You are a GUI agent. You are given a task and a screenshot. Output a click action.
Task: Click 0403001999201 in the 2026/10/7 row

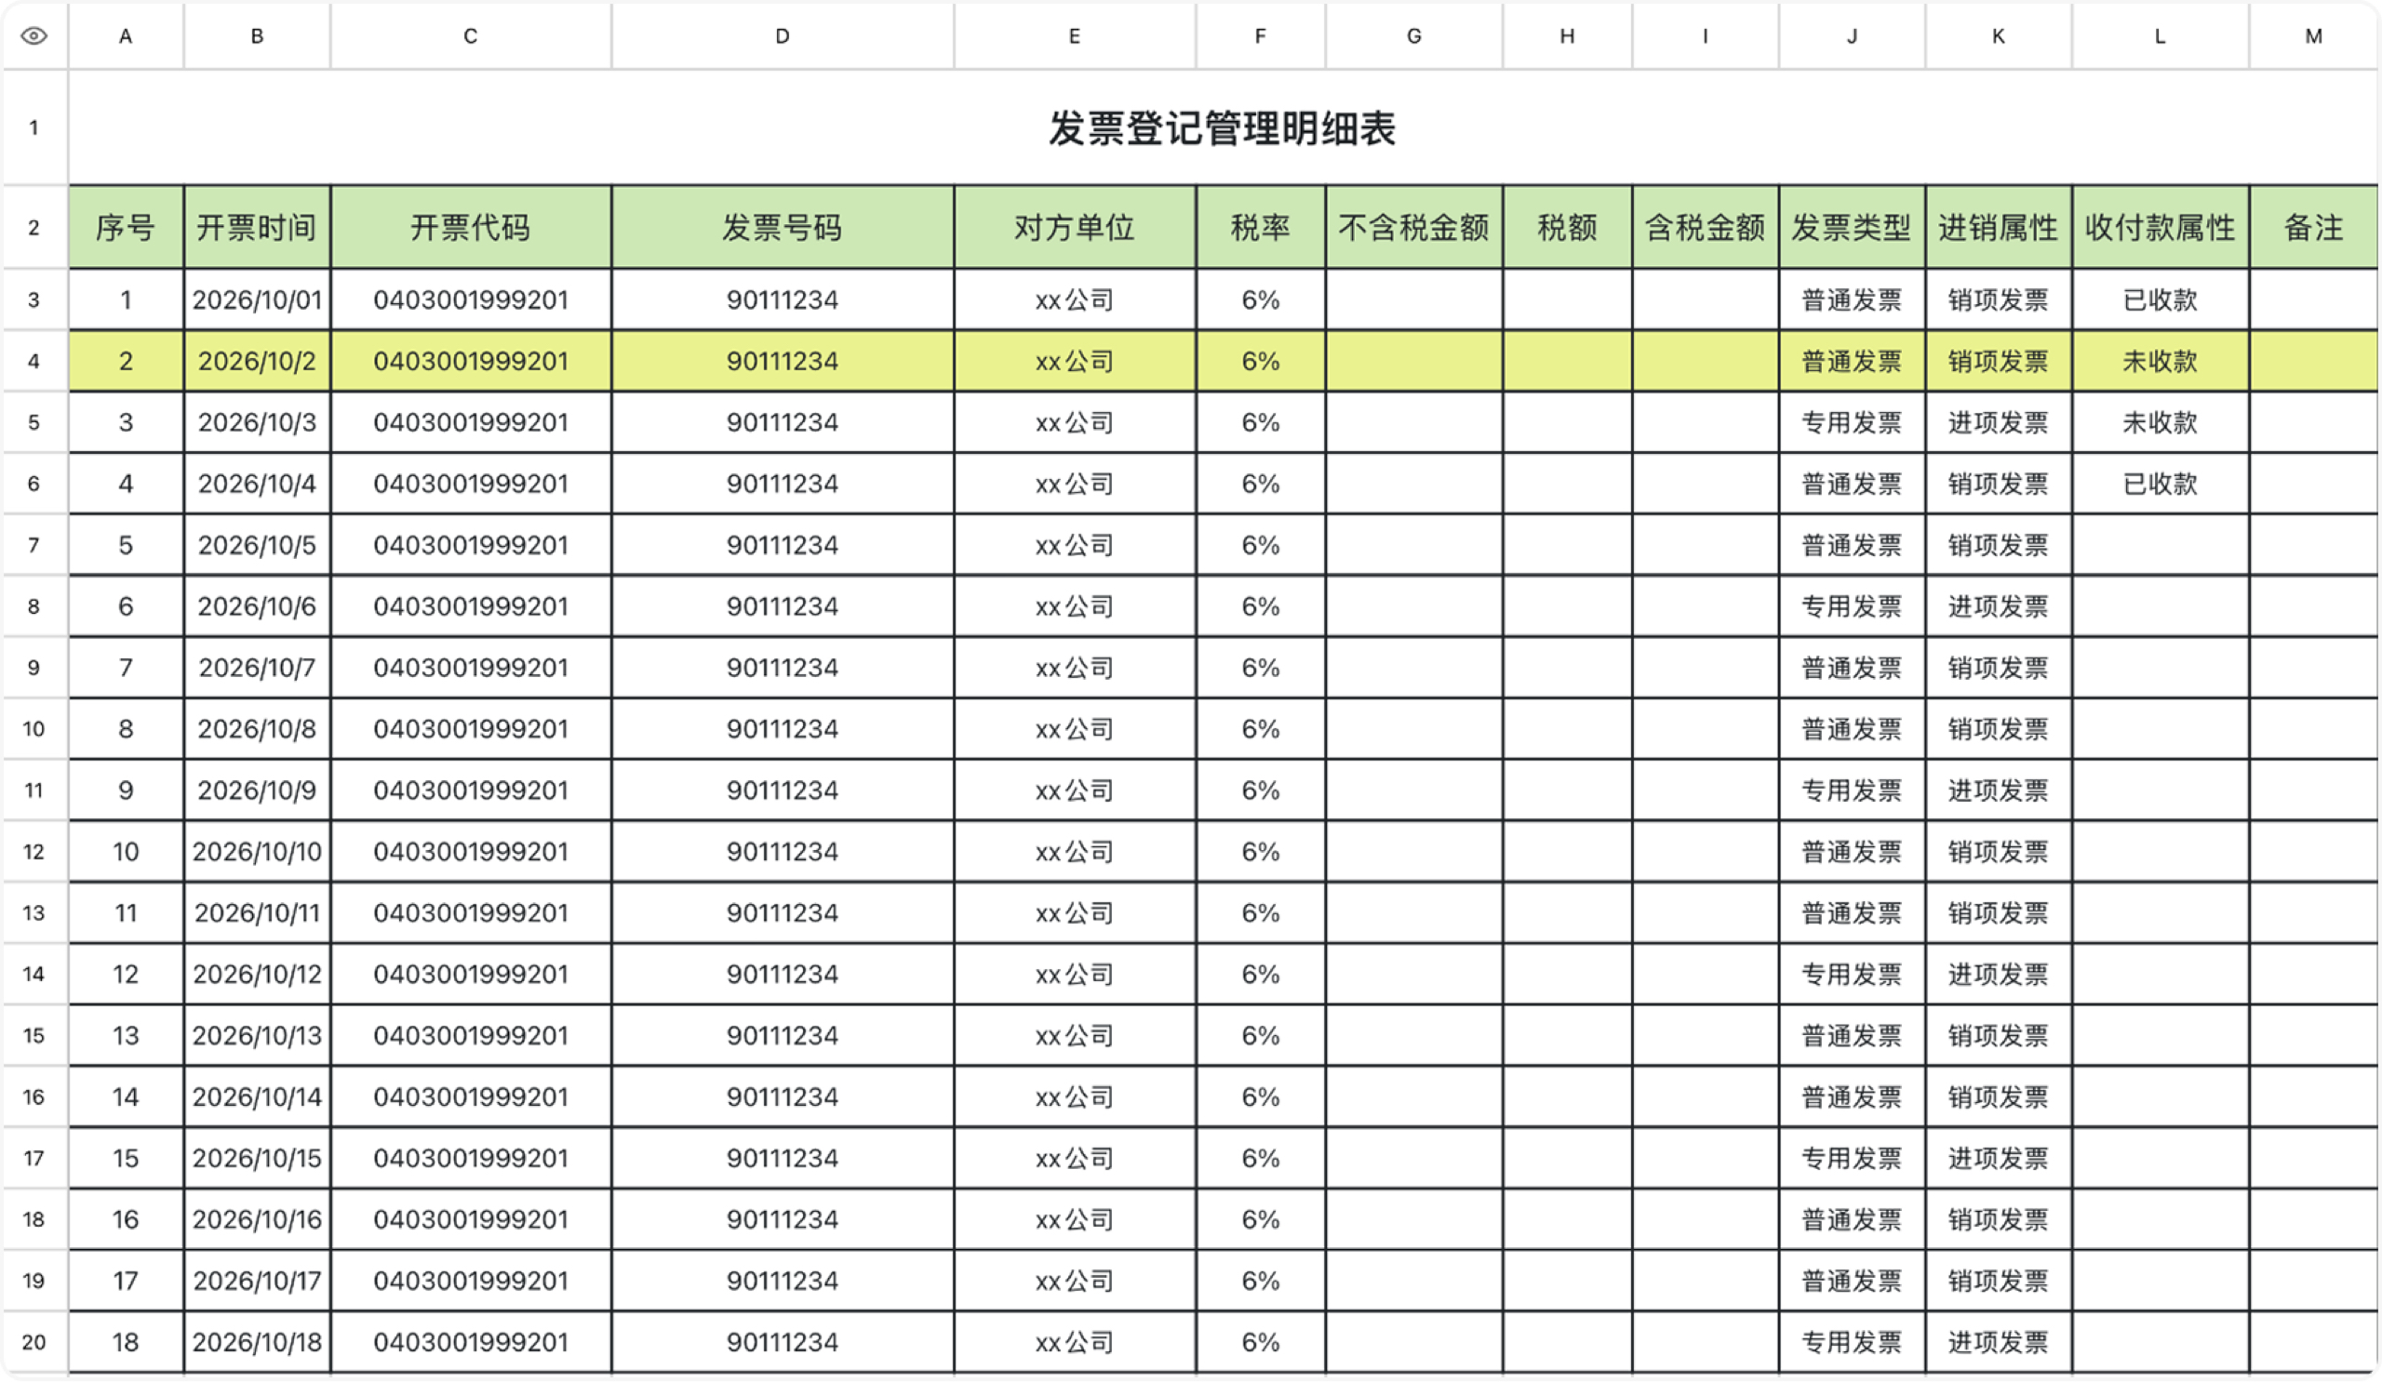(x=471, y=667)
